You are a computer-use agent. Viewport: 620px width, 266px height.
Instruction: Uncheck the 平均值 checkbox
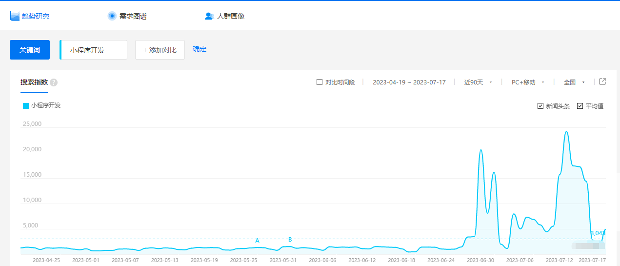[x=580, y=106]
